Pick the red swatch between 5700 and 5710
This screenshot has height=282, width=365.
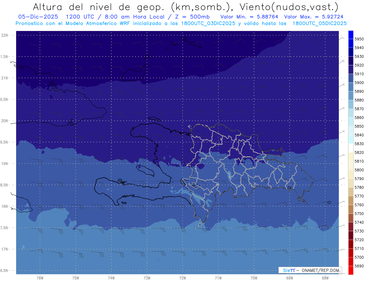pyautogui.click(x=350, y=253)
